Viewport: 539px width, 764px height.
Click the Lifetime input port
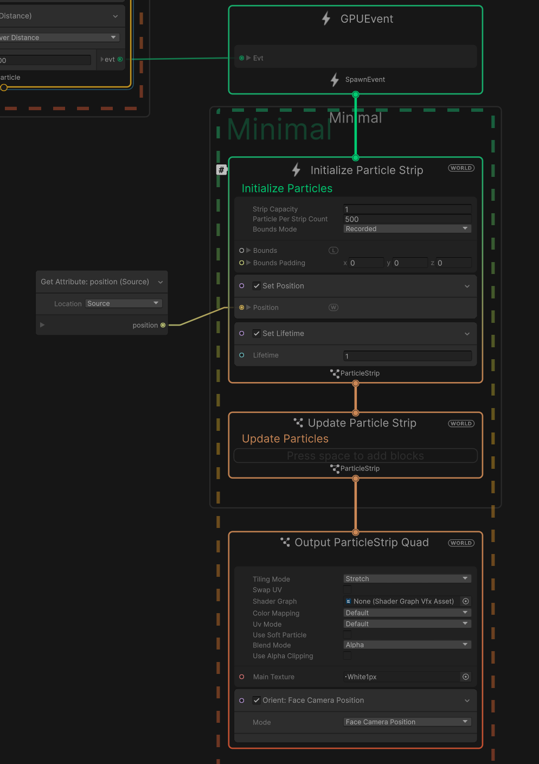click(242, 355)
